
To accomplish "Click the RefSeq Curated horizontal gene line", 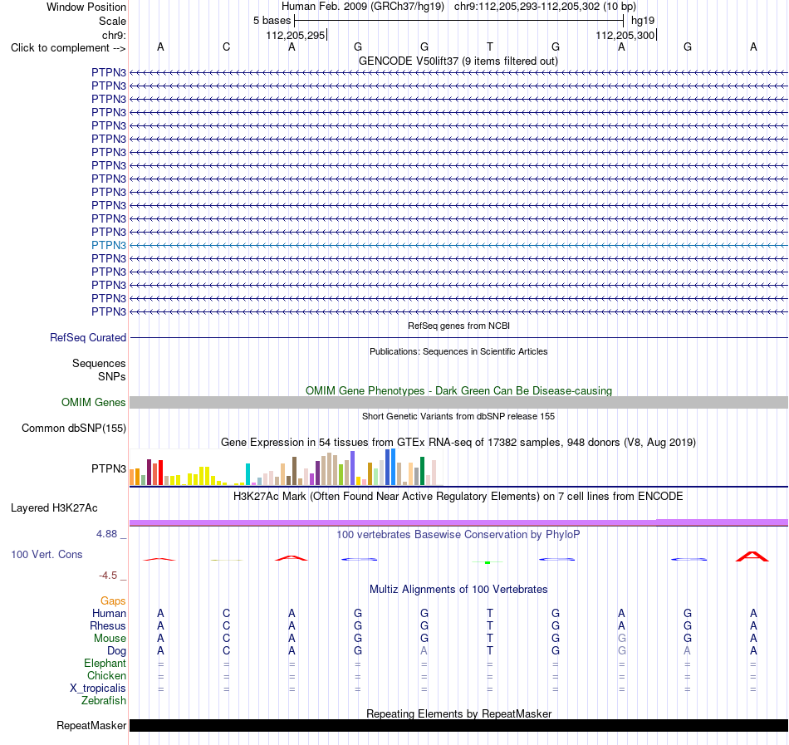I will [458, 337].
